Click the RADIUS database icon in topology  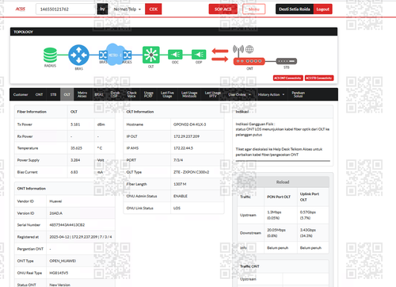point(50,55)
